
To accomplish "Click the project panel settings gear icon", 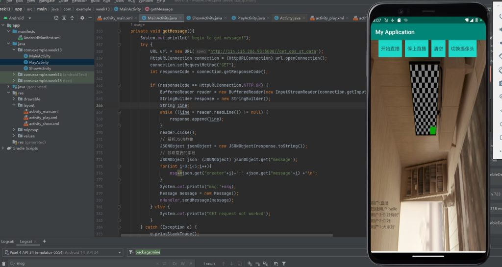I will 82,18.
